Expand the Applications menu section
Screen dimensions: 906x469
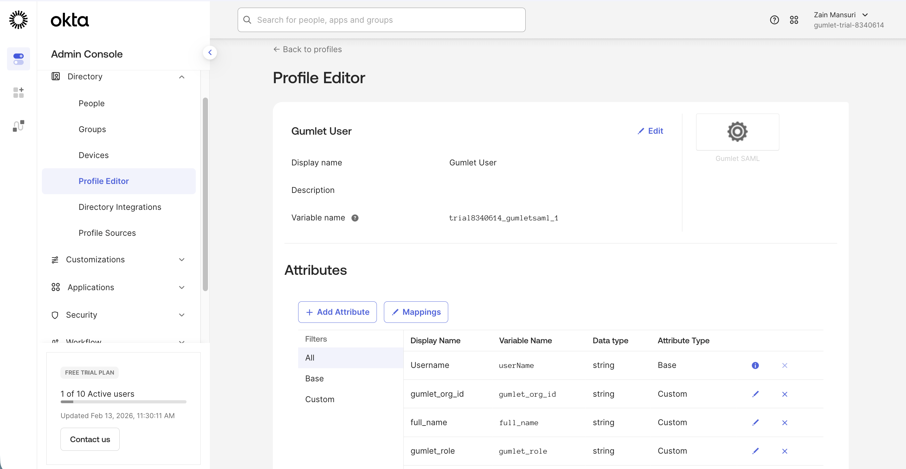(x=181, y=288)
